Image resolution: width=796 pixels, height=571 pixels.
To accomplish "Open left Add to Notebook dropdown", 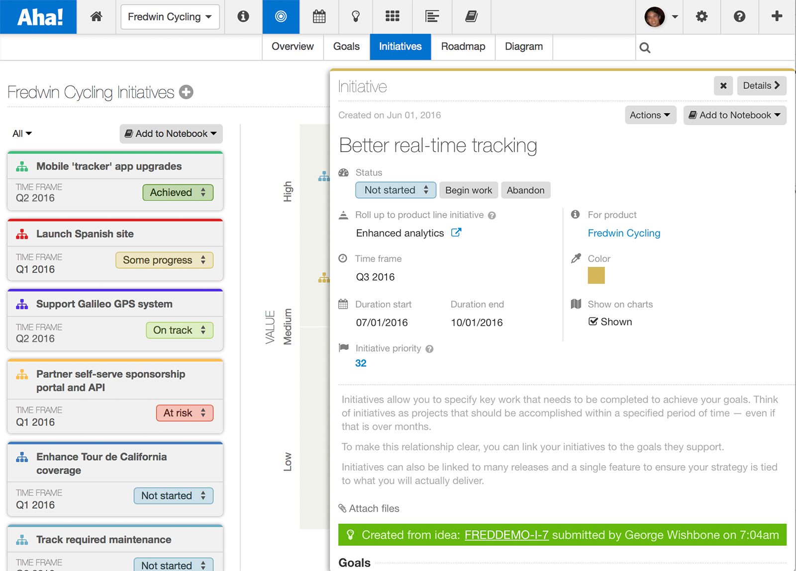I will pyautogui.click(x=171, y=134).
